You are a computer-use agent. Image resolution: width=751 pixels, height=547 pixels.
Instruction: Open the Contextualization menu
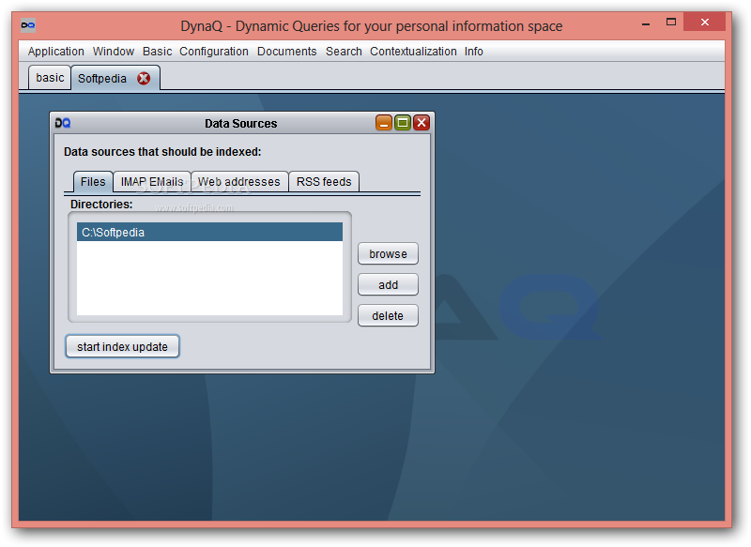click(x=413, y=52)
